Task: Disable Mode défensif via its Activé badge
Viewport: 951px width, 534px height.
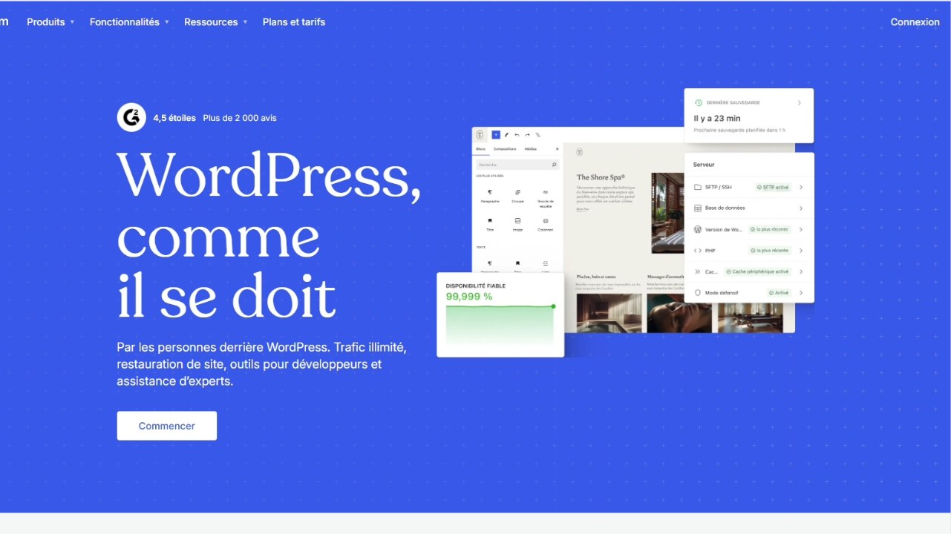Action: pos(779,293)
